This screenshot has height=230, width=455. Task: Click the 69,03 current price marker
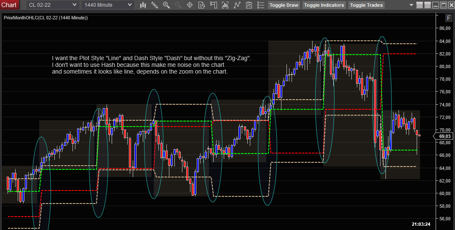pos(443,136)
